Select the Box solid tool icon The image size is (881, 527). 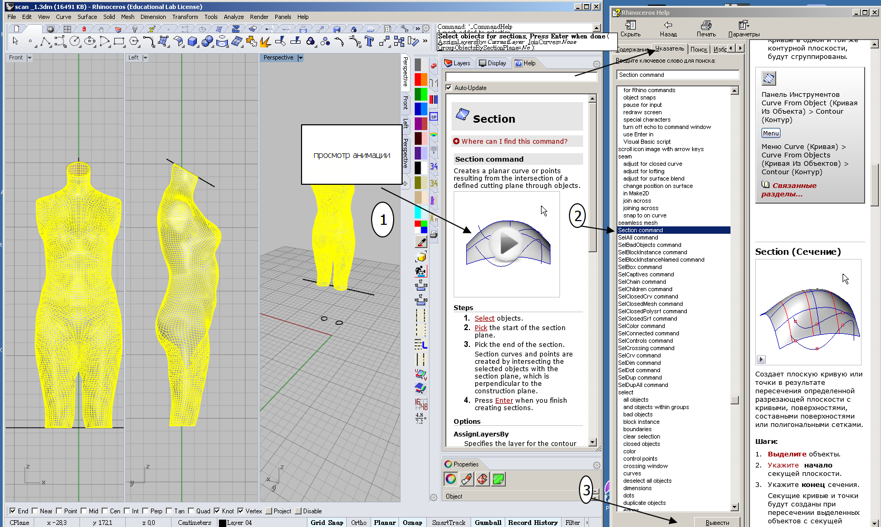[193, 41]
